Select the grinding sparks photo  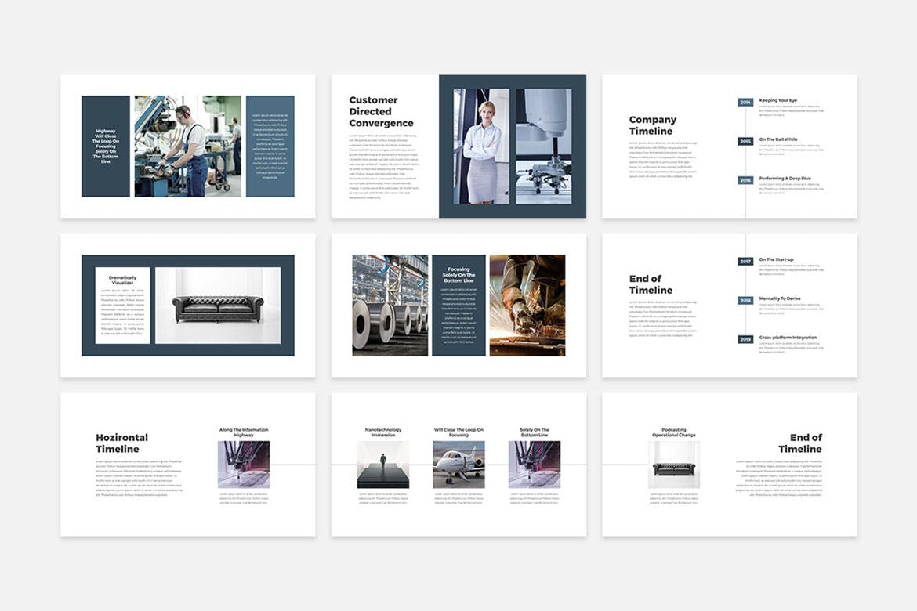click(527, 305)
